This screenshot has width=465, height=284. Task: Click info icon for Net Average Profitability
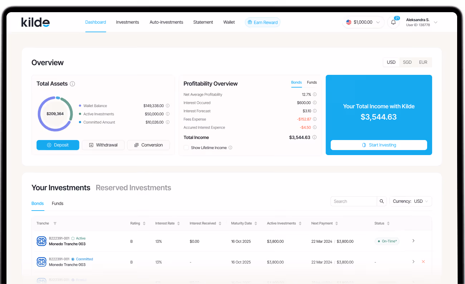(x=315, y=95)
